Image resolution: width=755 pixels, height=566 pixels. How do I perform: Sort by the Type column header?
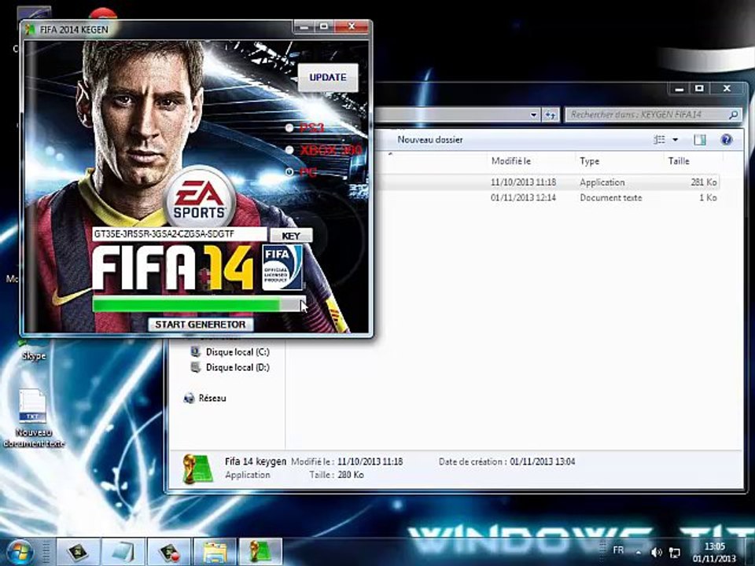(x=589, y=161)
